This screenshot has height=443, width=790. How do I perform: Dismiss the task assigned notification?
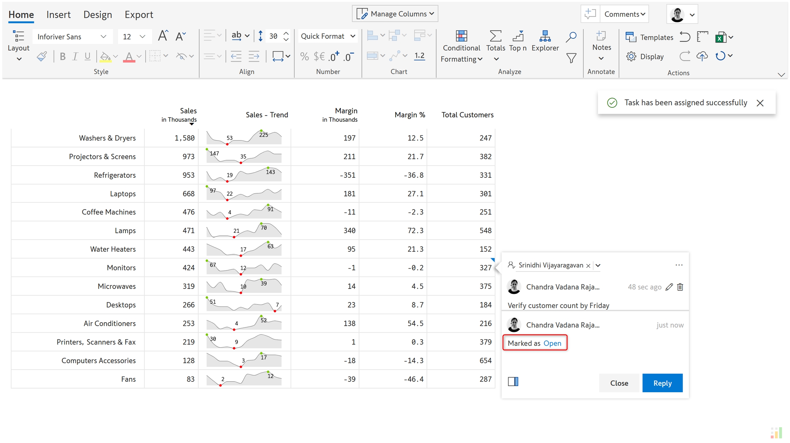(x=760, y=103)
